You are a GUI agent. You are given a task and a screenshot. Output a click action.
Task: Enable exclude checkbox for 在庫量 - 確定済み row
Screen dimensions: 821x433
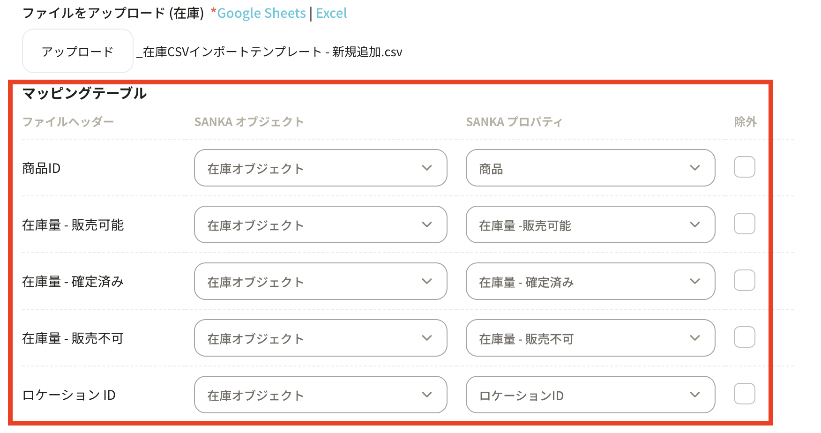click(744, 281)
